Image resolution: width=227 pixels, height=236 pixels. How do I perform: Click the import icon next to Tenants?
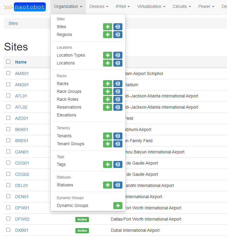118,136
